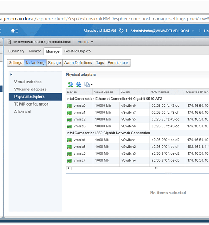Open the Related Objects tab

(78, 51)
